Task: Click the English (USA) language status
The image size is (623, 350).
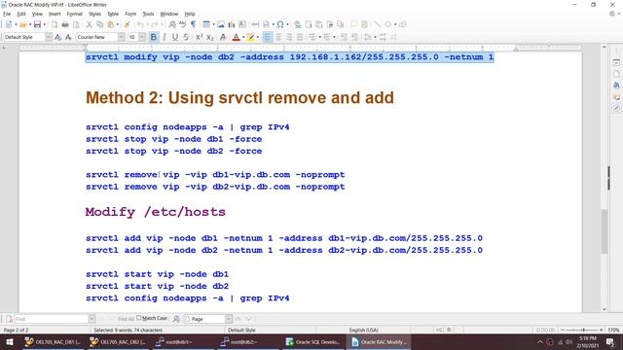Action: pyautogui.click(x=363, y=330)
